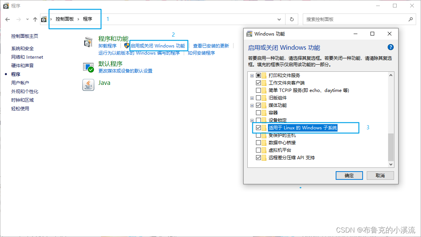Click the search magnifier in 搜索控制面板 box
The width and height of the screenshot is (421, 237).
411,19
